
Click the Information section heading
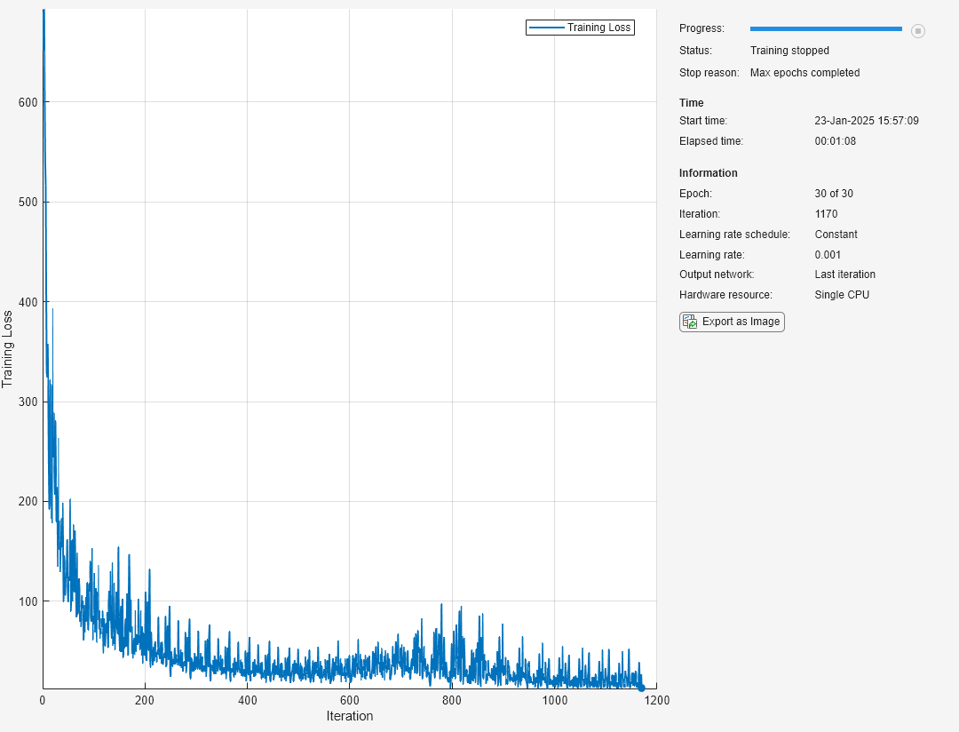pos(708,173)
